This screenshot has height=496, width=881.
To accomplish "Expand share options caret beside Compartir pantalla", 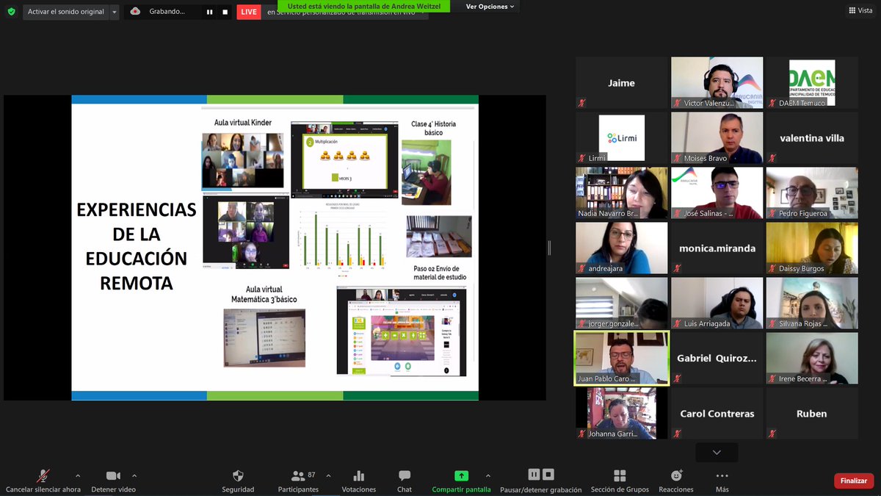I will pyautogui.click(x=488, y=475).
